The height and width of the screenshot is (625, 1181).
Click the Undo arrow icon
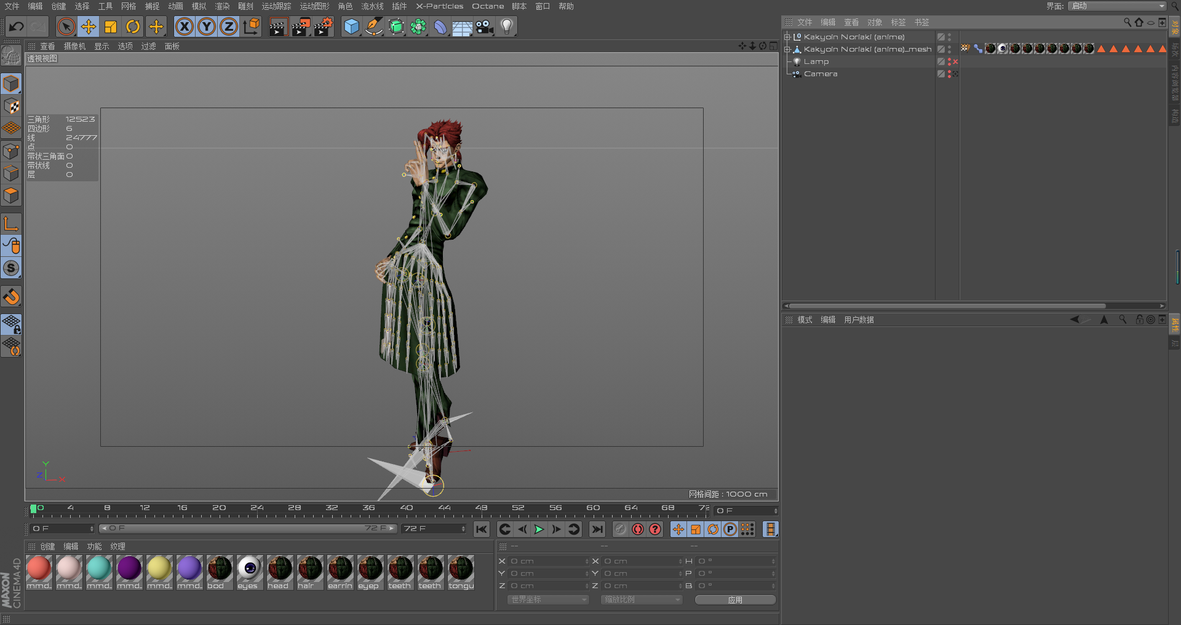pyautogui.click(x=17, y=26)
